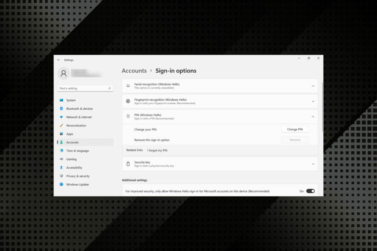This screenshot has width=377, height=251.
Task: Click the fingerprint recognition icon
Action: 128,101
